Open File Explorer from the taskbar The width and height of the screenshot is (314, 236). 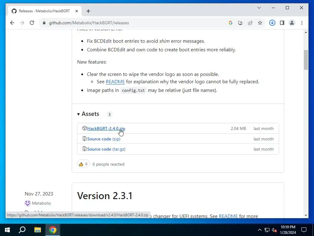point(37,230)
